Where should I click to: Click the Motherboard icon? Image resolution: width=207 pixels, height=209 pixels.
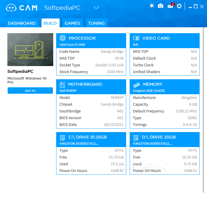[62, 85]
